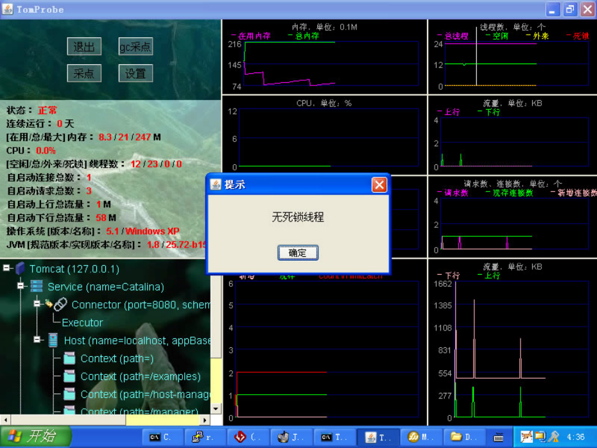Viewport: 597px width, 448px height.
Task: Click the 在用内存 legend in memory chart
Action: coord(251,36)
